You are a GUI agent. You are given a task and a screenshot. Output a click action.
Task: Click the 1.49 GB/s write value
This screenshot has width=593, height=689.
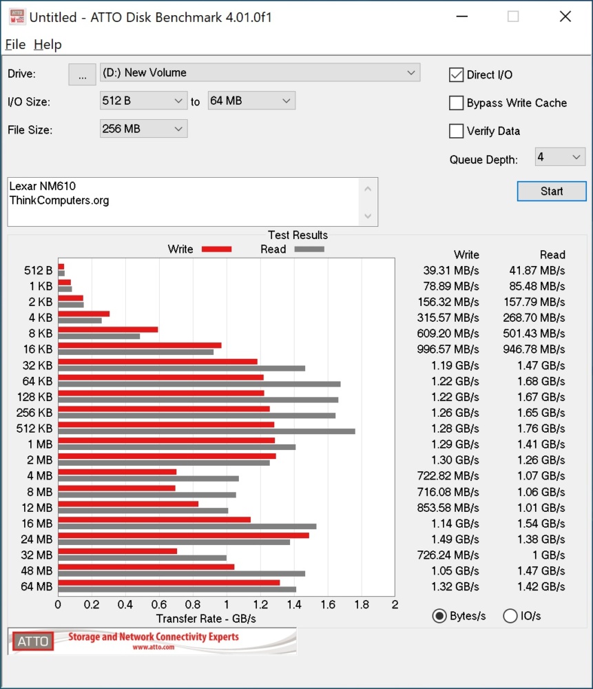click(x=455, y=539)
